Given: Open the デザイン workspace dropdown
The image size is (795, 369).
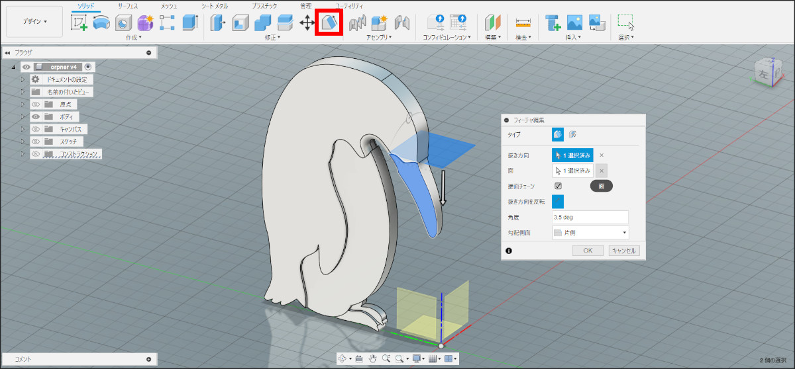Looking at the screenshot, I should point(34,21).
